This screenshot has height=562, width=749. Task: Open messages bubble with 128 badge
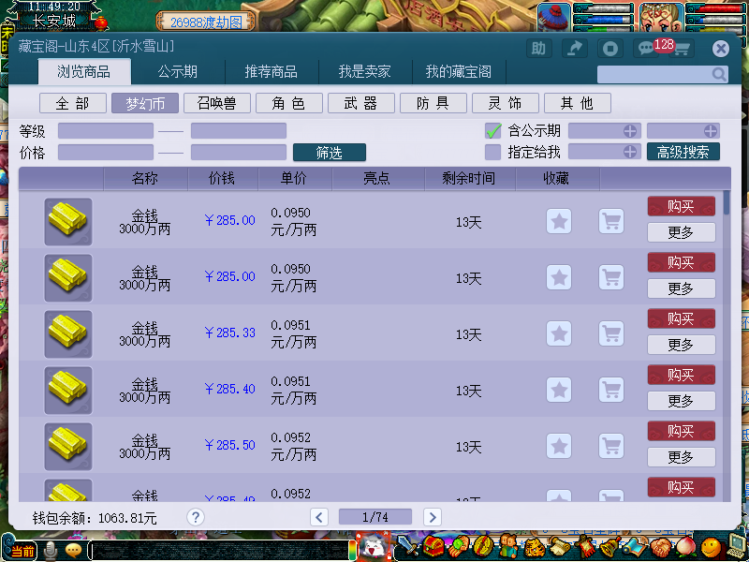[x=646, y=49]
